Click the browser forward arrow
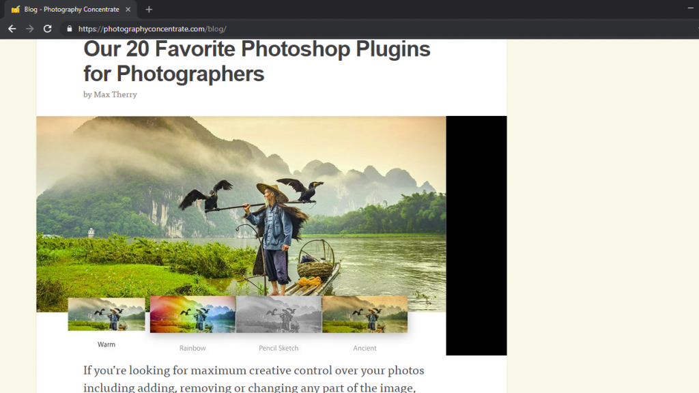 [30, 29]
